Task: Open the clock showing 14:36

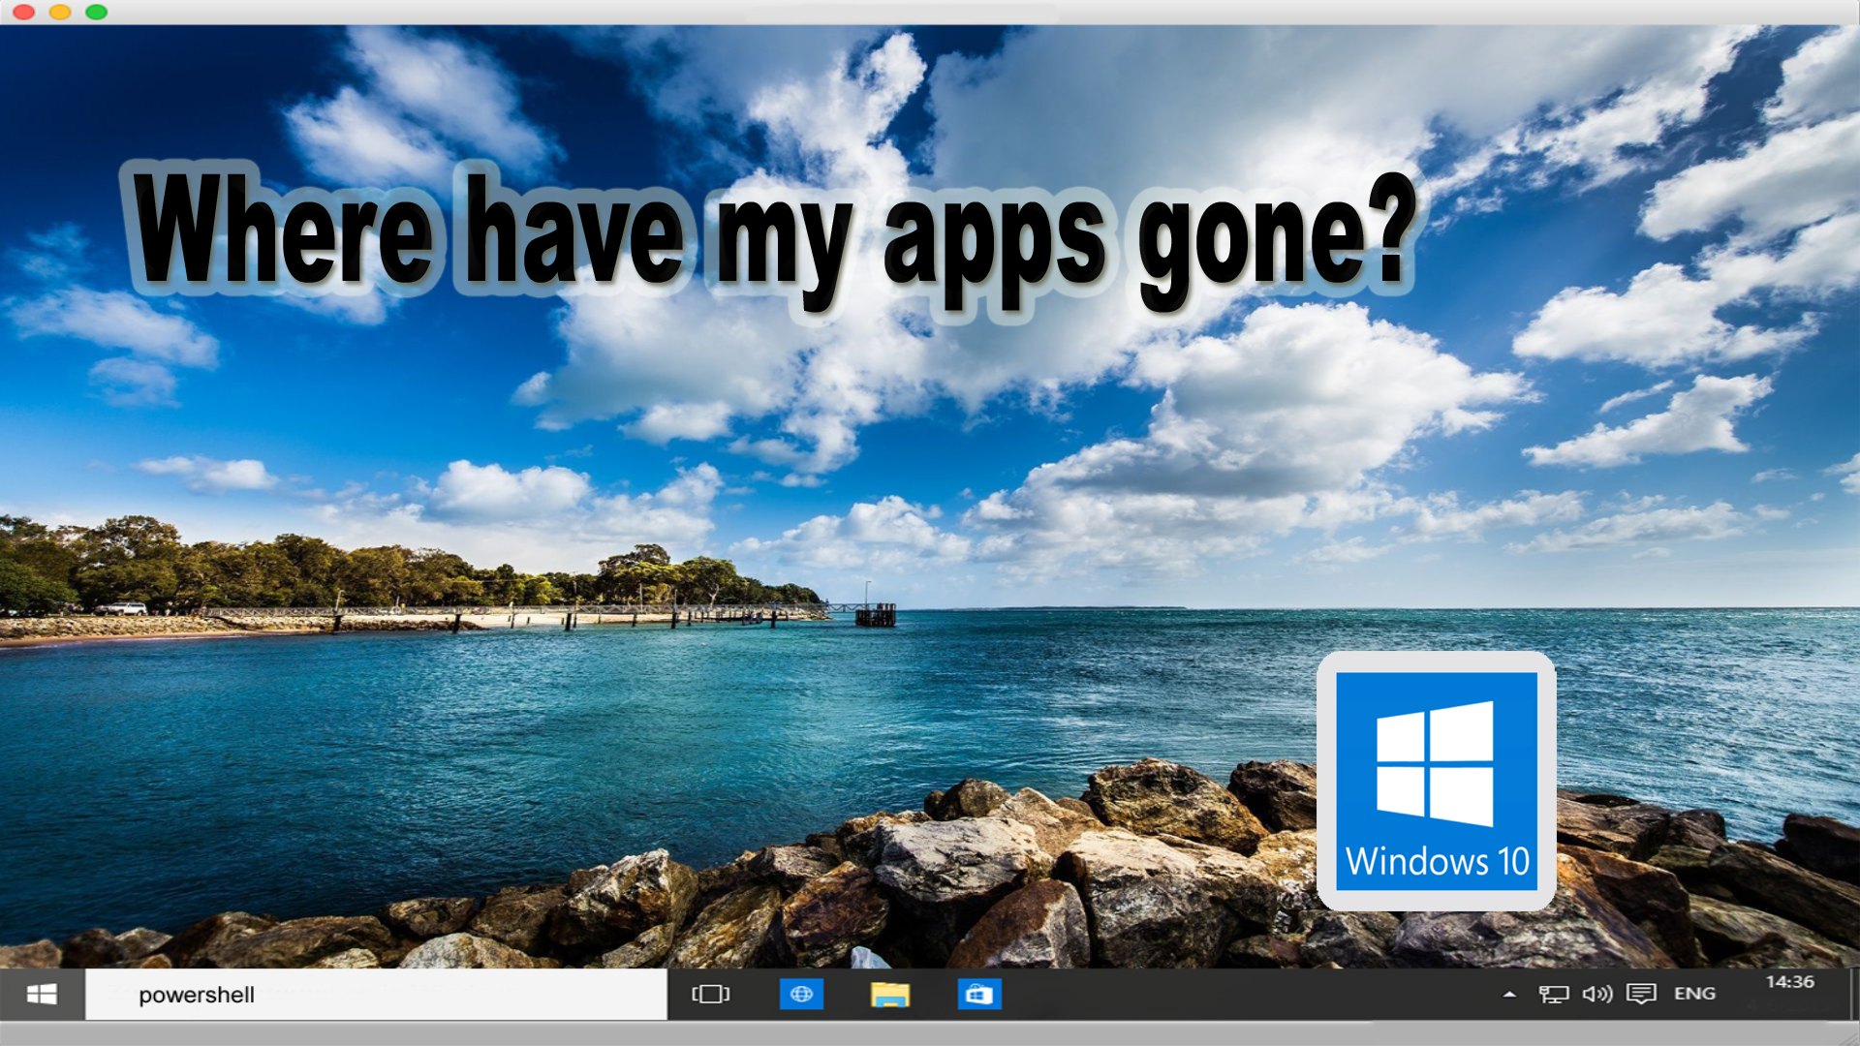Action: click(1789, 983)
